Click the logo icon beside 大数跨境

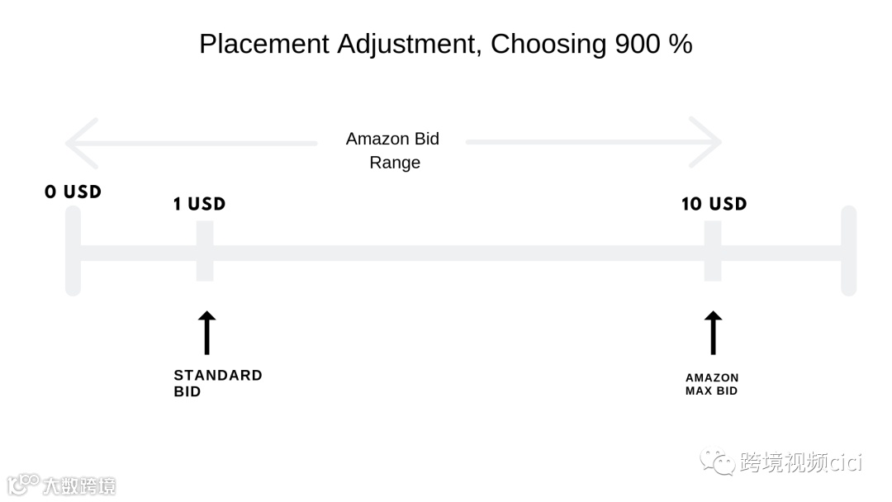23,484
